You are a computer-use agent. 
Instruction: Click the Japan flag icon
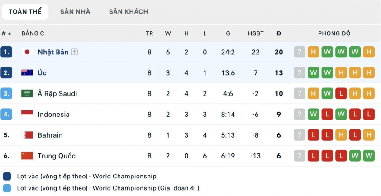click(27, 52)
